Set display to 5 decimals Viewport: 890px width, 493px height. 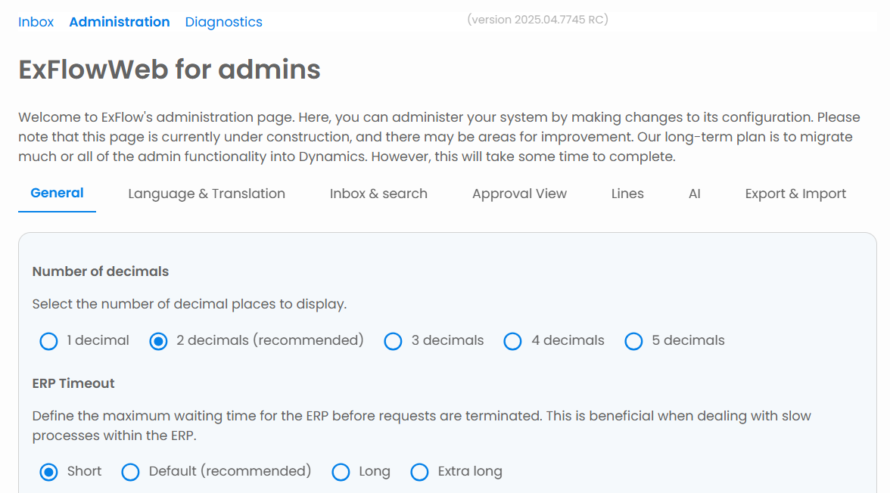coord(633,341)
